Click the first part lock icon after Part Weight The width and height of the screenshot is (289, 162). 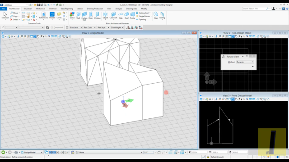[128, 27]
